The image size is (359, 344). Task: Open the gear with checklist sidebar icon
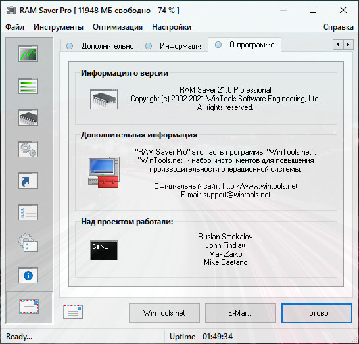tap(28, 243)
